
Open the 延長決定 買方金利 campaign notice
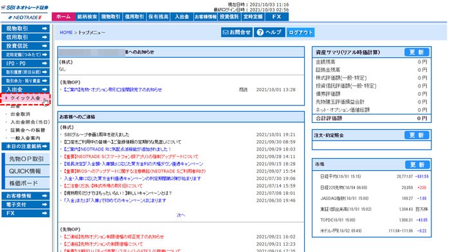click(133, 164)
